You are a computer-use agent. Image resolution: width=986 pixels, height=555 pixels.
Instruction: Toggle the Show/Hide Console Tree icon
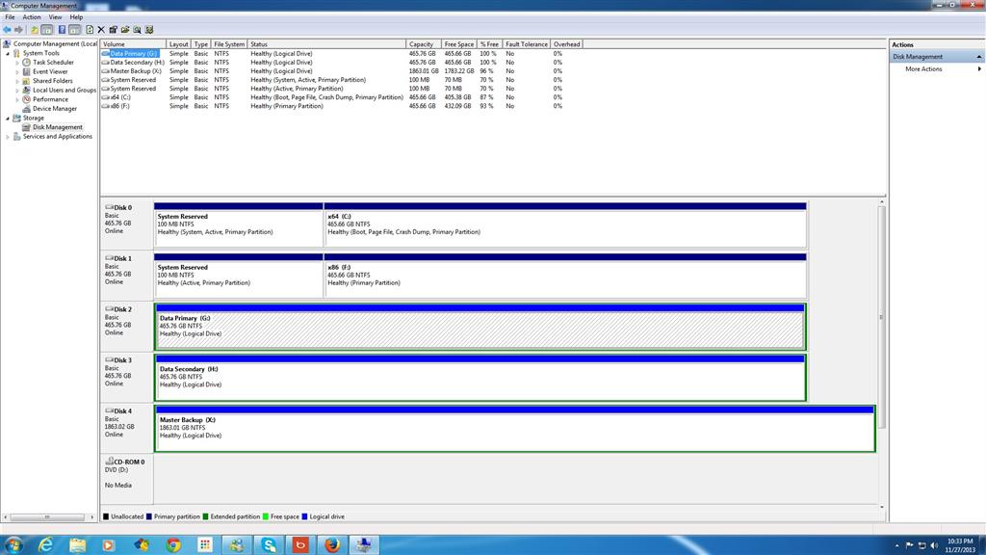(46, 30)
